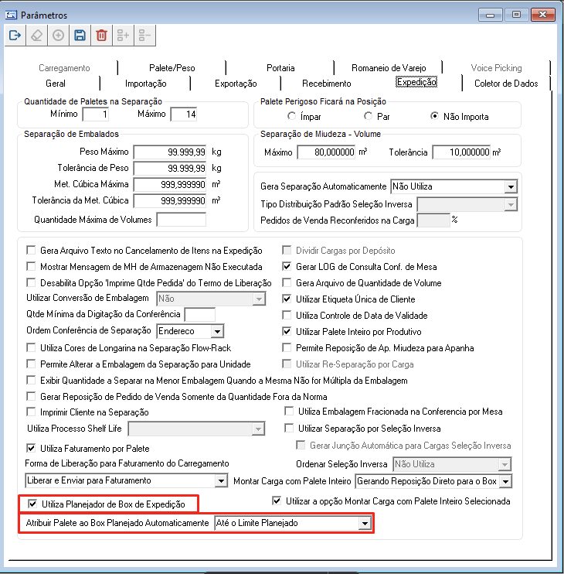Uncheck Gerar LOG de Consulta Conf. de Mesa
The image size is (564, 574).
point(287,266)
